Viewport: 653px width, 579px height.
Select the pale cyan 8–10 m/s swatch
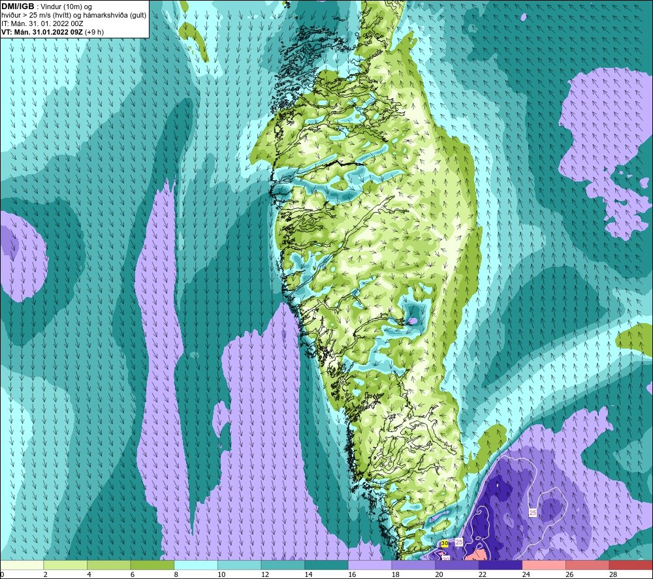point(196,565)
